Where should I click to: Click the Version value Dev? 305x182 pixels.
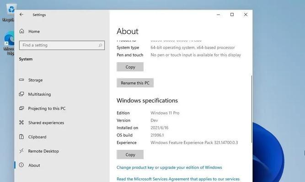pyautogui.click(x=154, y=121)
